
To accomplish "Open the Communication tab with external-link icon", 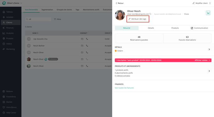I will 199,28.
